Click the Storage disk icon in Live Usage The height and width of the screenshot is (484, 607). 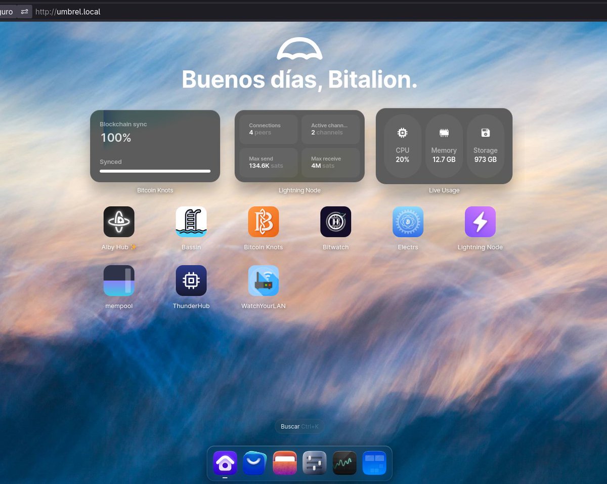(486, 133)
